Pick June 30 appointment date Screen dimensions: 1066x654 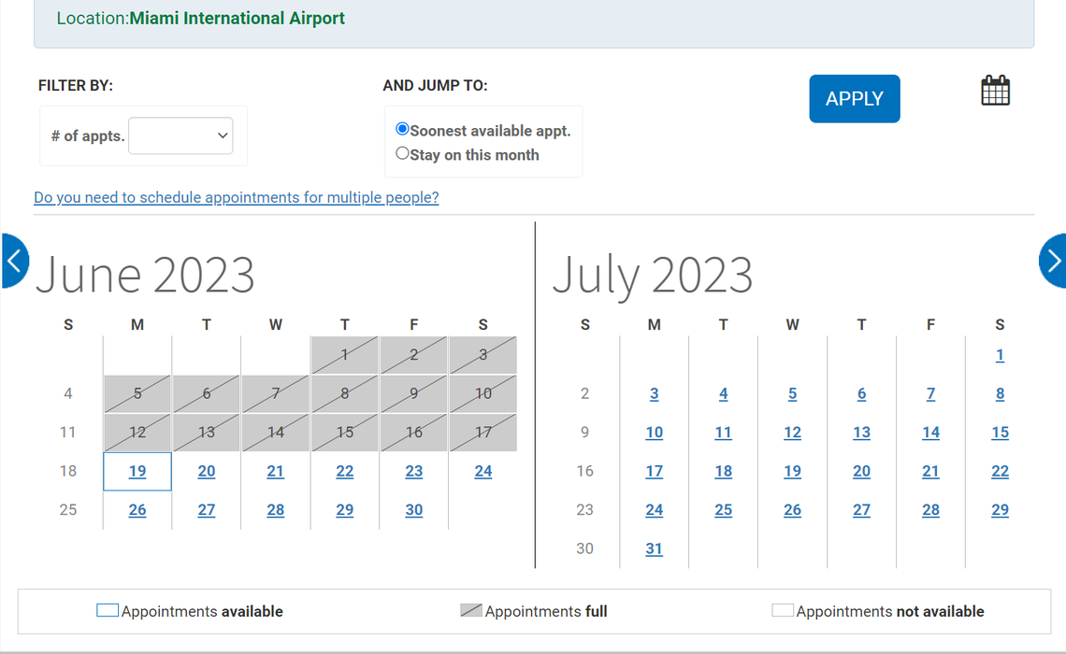[413, 510]
